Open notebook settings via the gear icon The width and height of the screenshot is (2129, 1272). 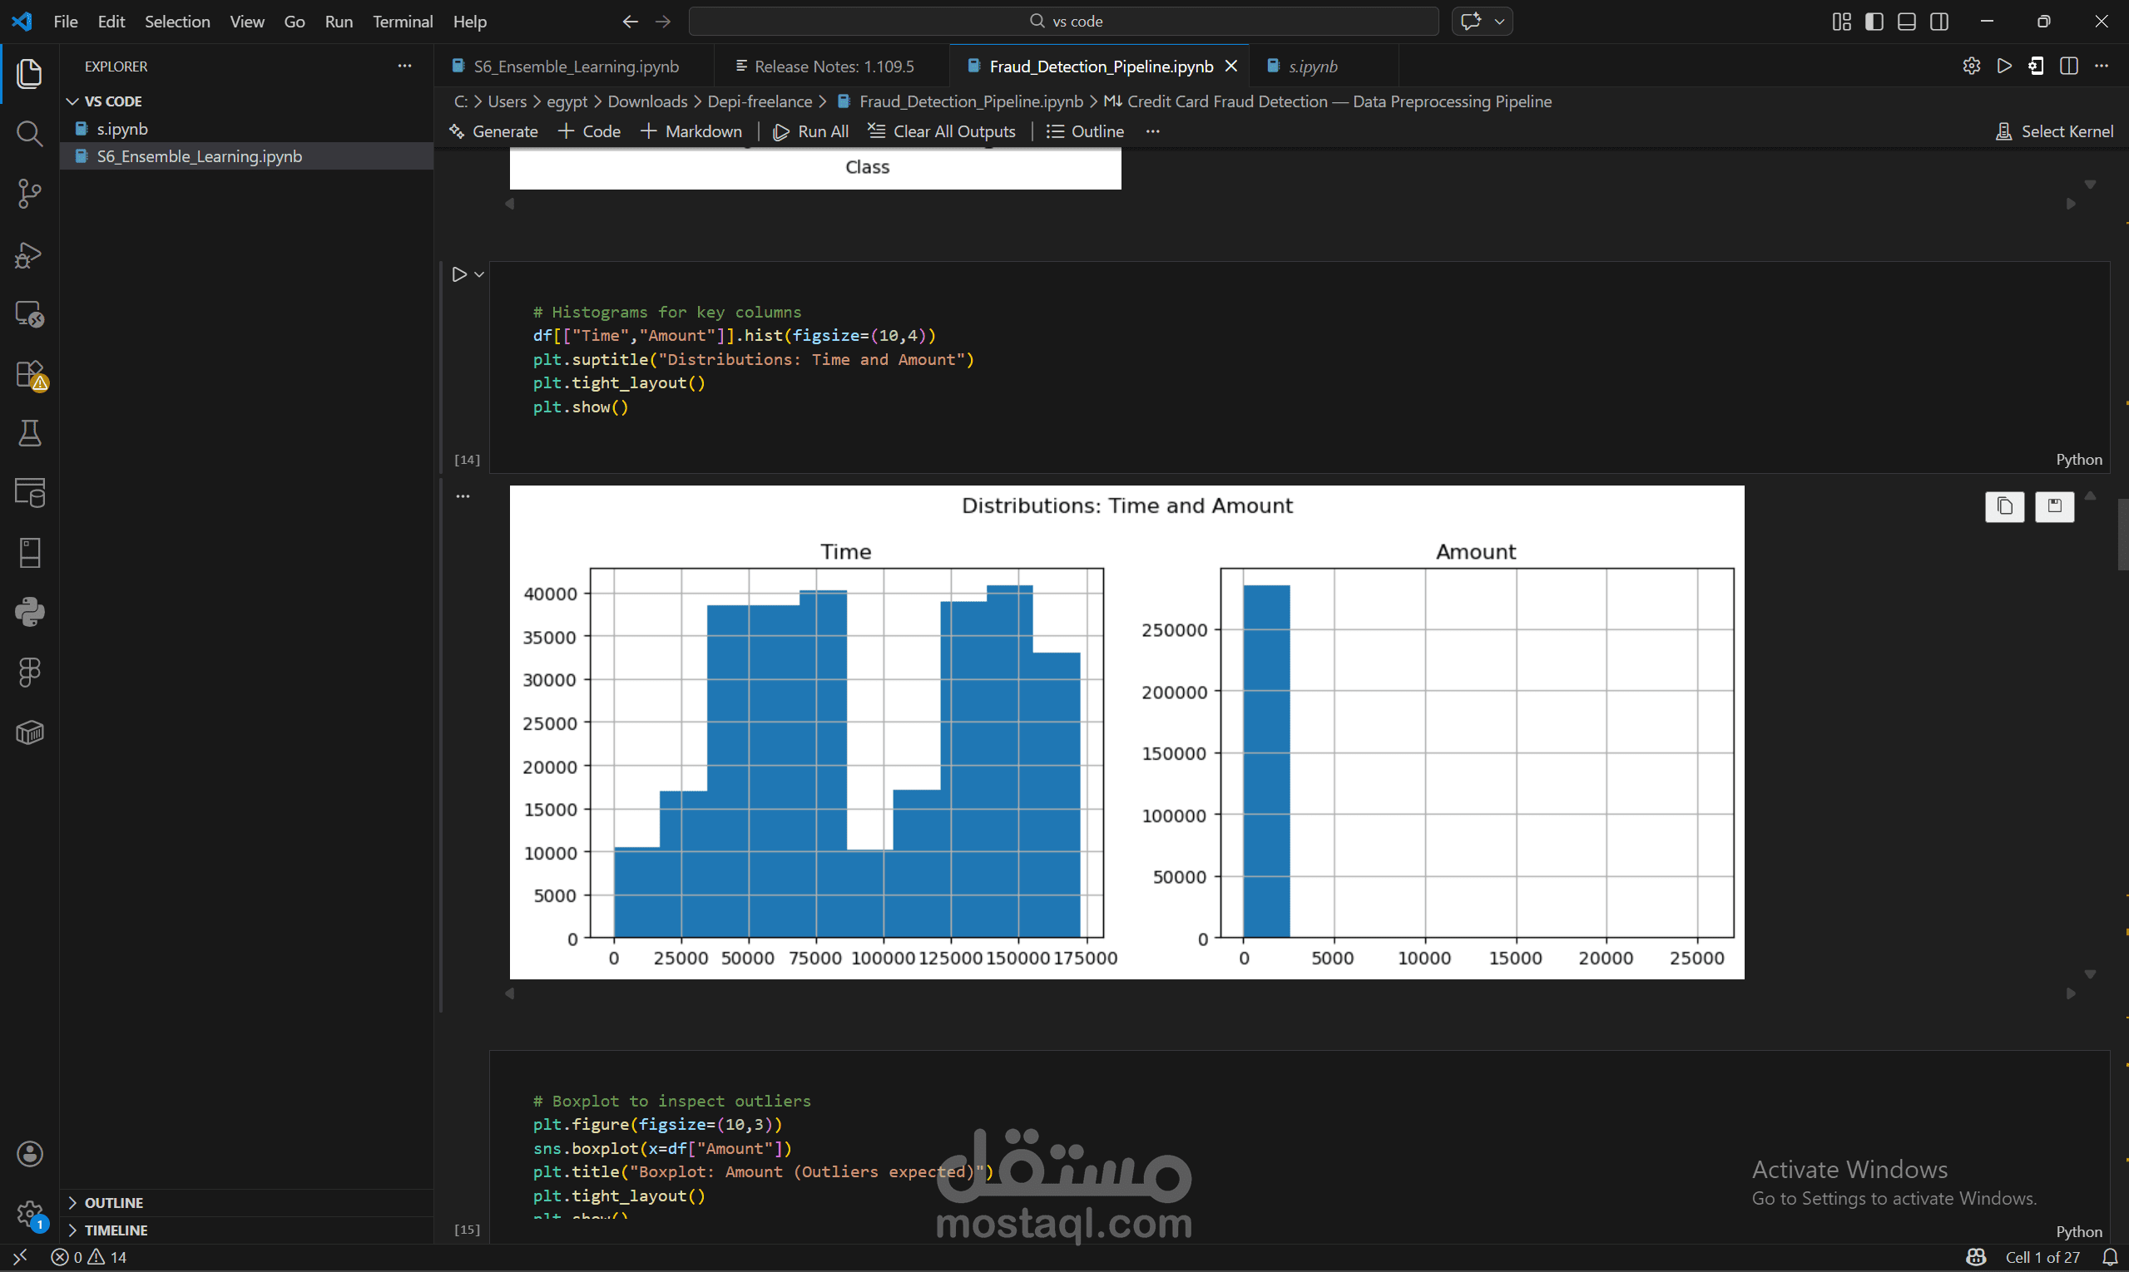coord(1971,65)
